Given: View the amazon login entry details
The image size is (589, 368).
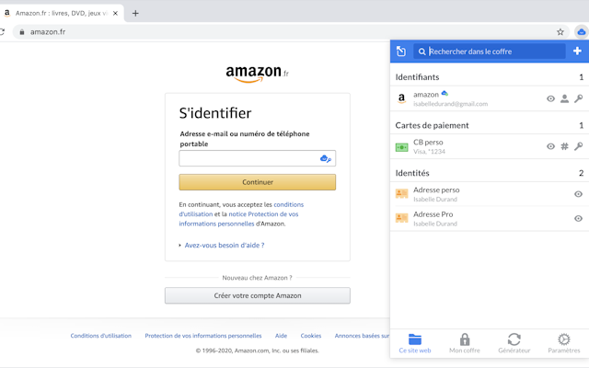Looking at the screenshot, I should pos(550,98).
